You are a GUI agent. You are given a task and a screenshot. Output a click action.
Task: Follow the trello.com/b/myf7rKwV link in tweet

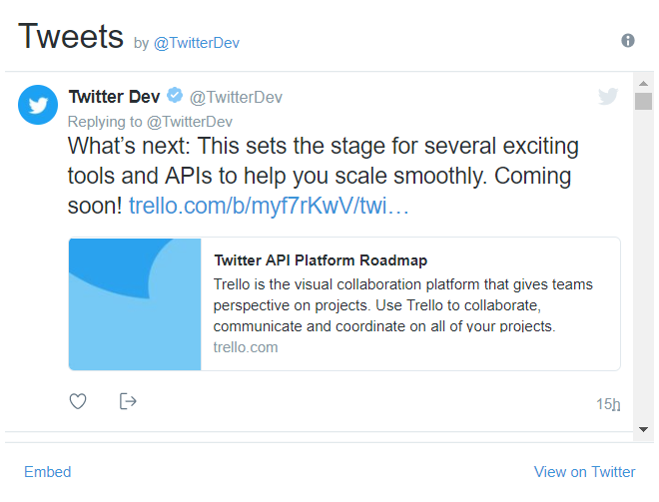tap(270, 207)
